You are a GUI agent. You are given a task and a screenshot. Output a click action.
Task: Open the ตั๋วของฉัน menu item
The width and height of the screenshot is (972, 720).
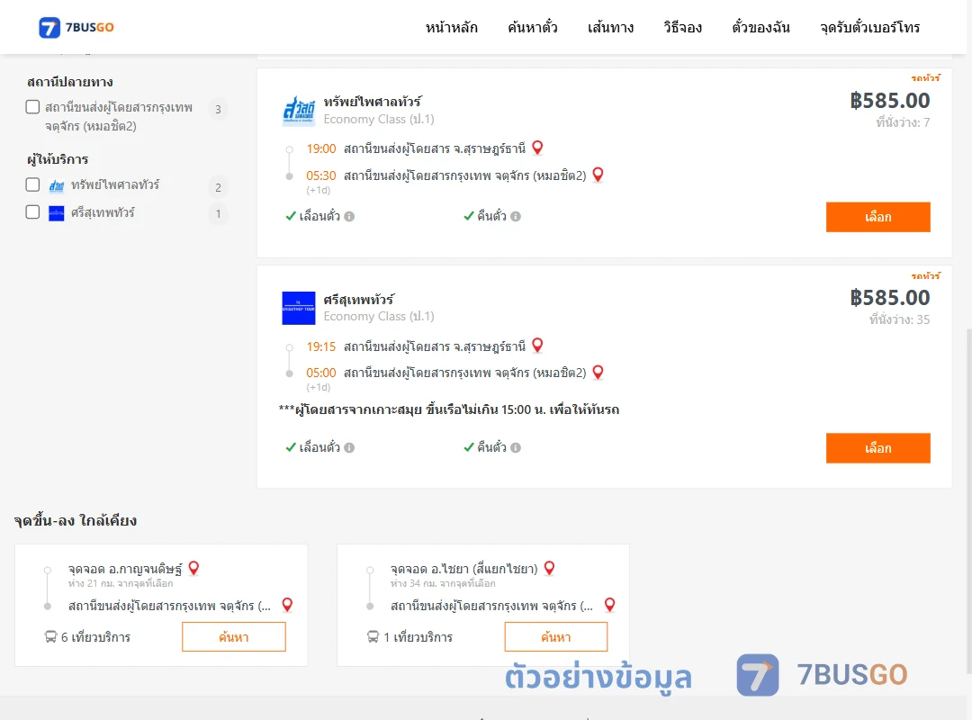[760, 27]
